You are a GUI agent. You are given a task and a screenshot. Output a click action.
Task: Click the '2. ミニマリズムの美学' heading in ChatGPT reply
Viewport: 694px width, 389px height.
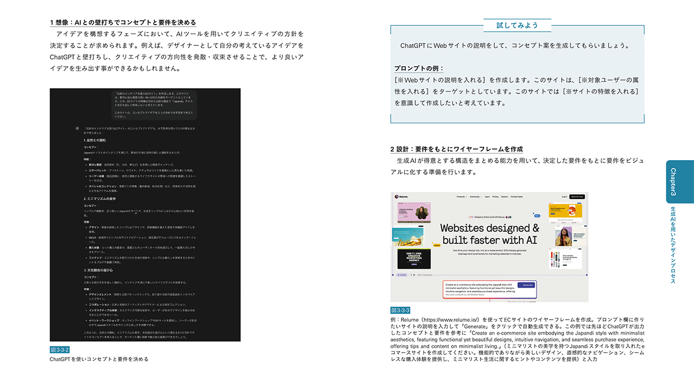(x=99, y=199)
